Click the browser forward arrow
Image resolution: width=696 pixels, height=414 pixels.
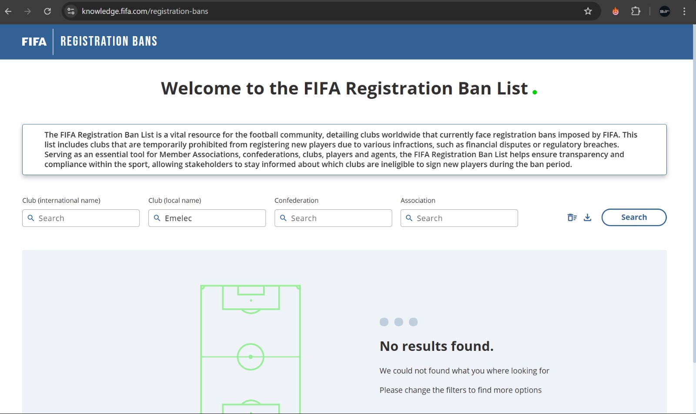[28, 11]
